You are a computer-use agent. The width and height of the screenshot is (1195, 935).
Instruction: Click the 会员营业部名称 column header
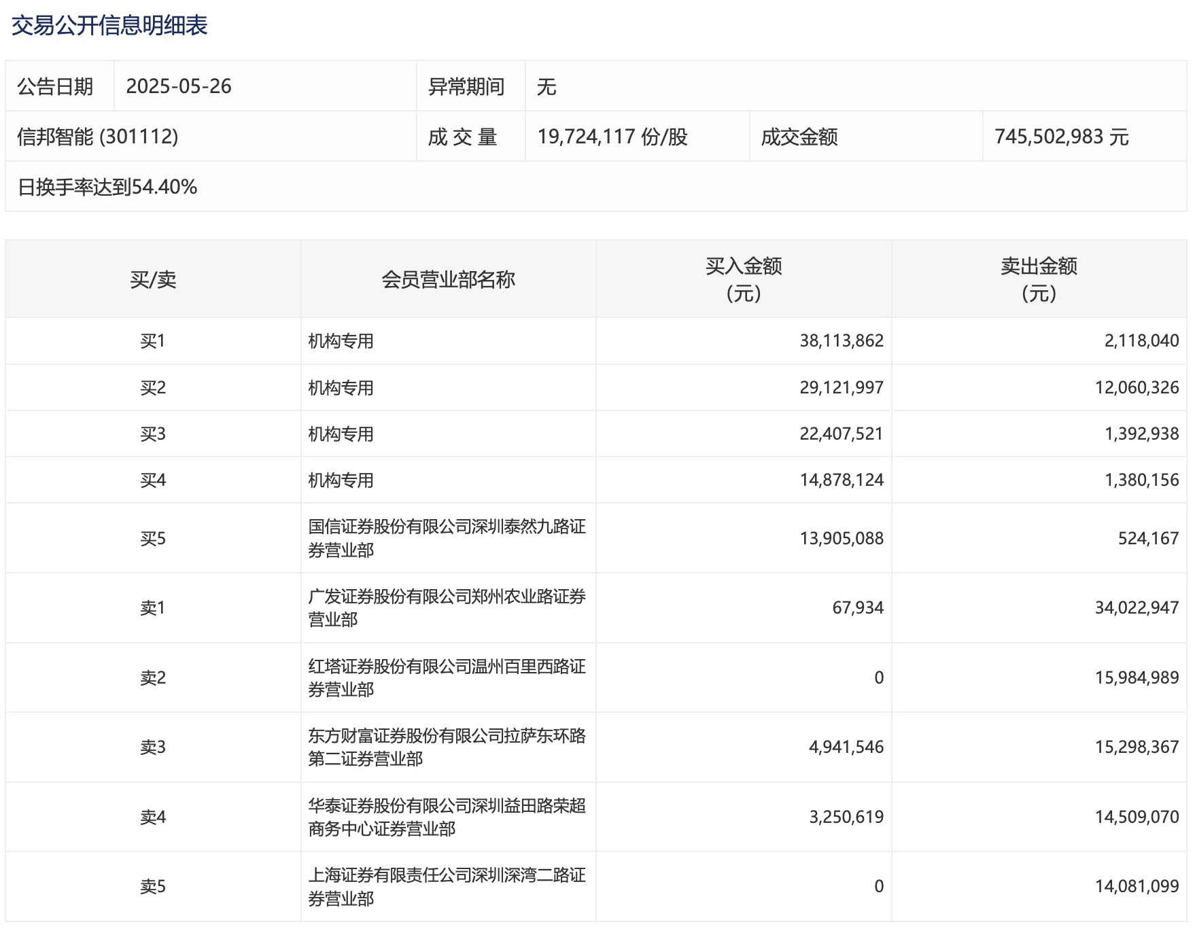pos(448,279)
